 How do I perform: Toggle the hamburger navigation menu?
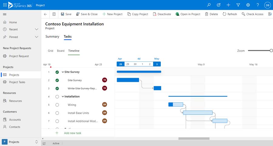click(5, 14)
